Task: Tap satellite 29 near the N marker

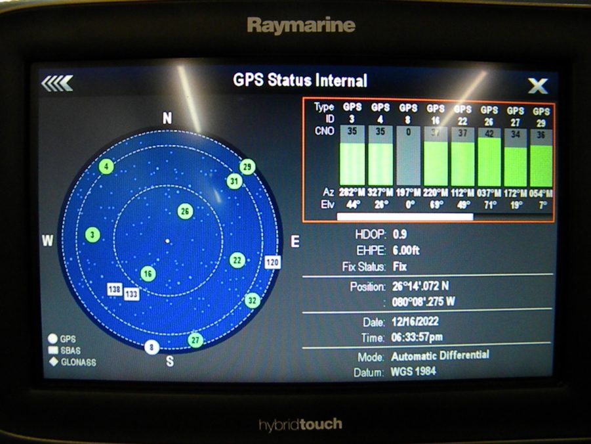Action: pyautogui.click(x=248, y=167)
